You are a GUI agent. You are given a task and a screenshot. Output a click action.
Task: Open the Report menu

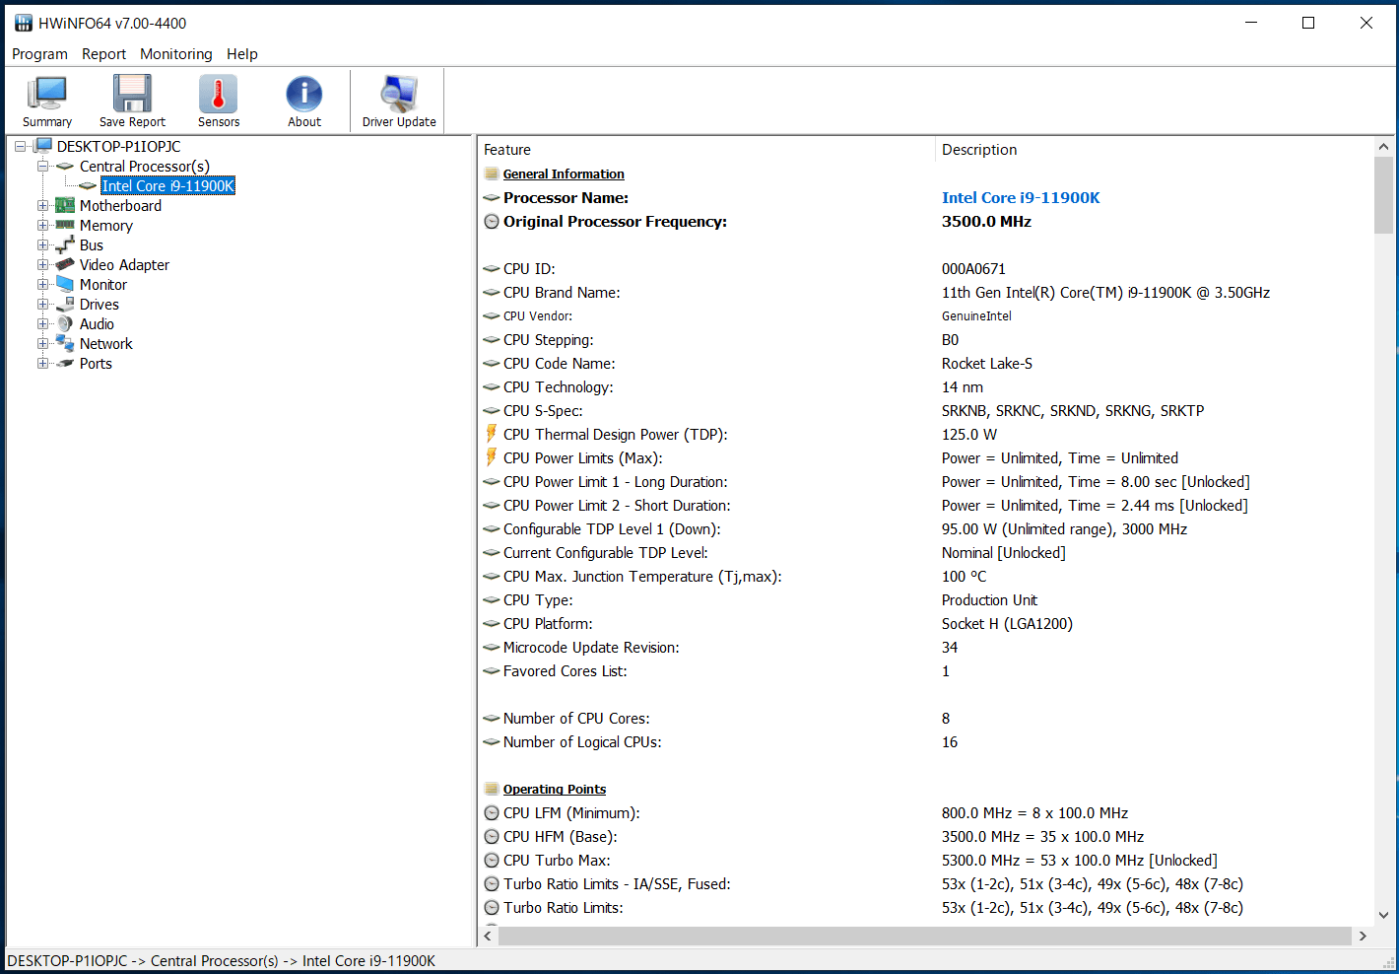point(103,54)
